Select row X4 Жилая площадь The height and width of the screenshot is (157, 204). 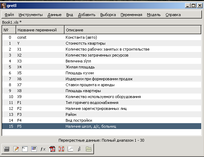(x=102, y=67)
